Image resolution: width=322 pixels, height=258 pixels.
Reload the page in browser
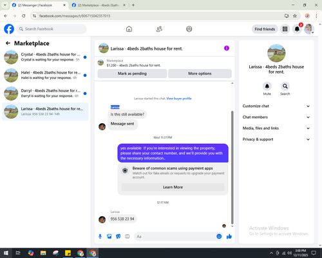pyautogui.click(x=24, y=15)
